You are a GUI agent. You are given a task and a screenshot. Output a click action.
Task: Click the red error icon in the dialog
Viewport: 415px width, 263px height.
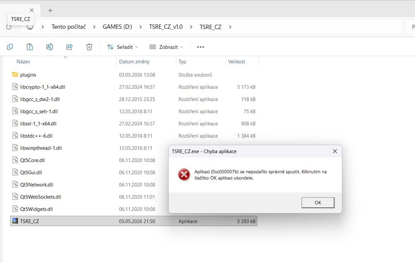[184, 175]
